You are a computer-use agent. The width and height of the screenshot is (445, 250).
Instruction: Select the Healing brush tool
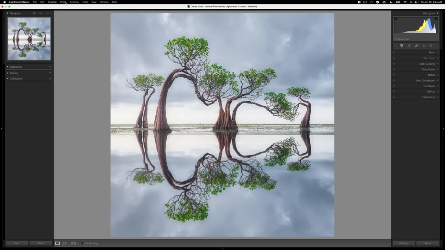(x=416, y=46)
